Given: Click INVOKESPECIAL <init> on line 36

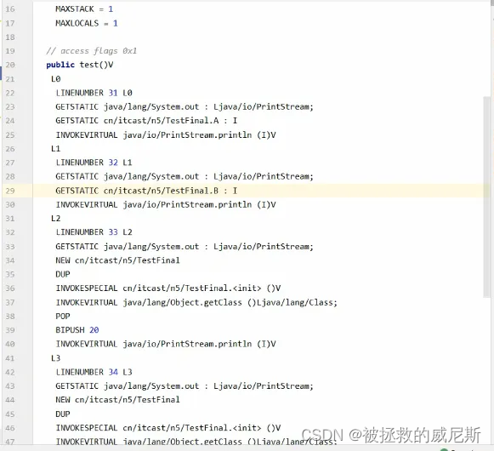Looking at the screenshot, I should coord(168,288).
